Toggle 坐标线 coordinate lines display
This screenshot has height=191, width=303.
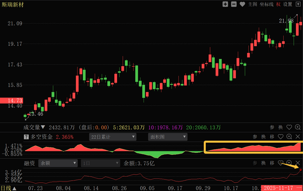click(x=267, y=4)
